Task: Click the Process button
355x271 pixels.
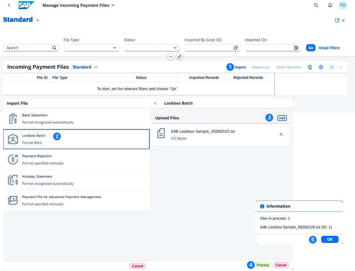Action: tap(262, 265)
